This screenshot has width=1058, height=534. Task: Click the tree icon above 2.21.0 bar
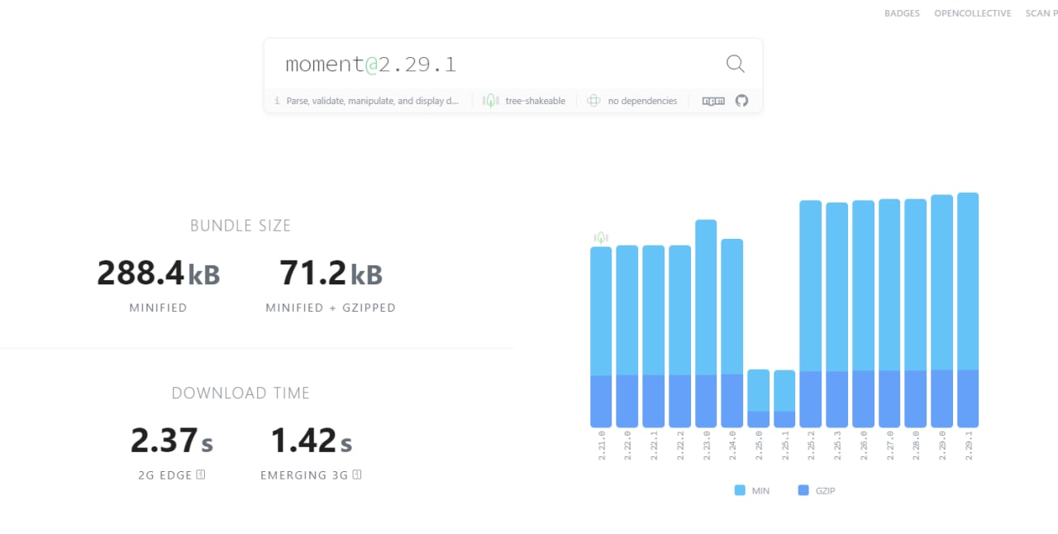[x=601, y=237]
